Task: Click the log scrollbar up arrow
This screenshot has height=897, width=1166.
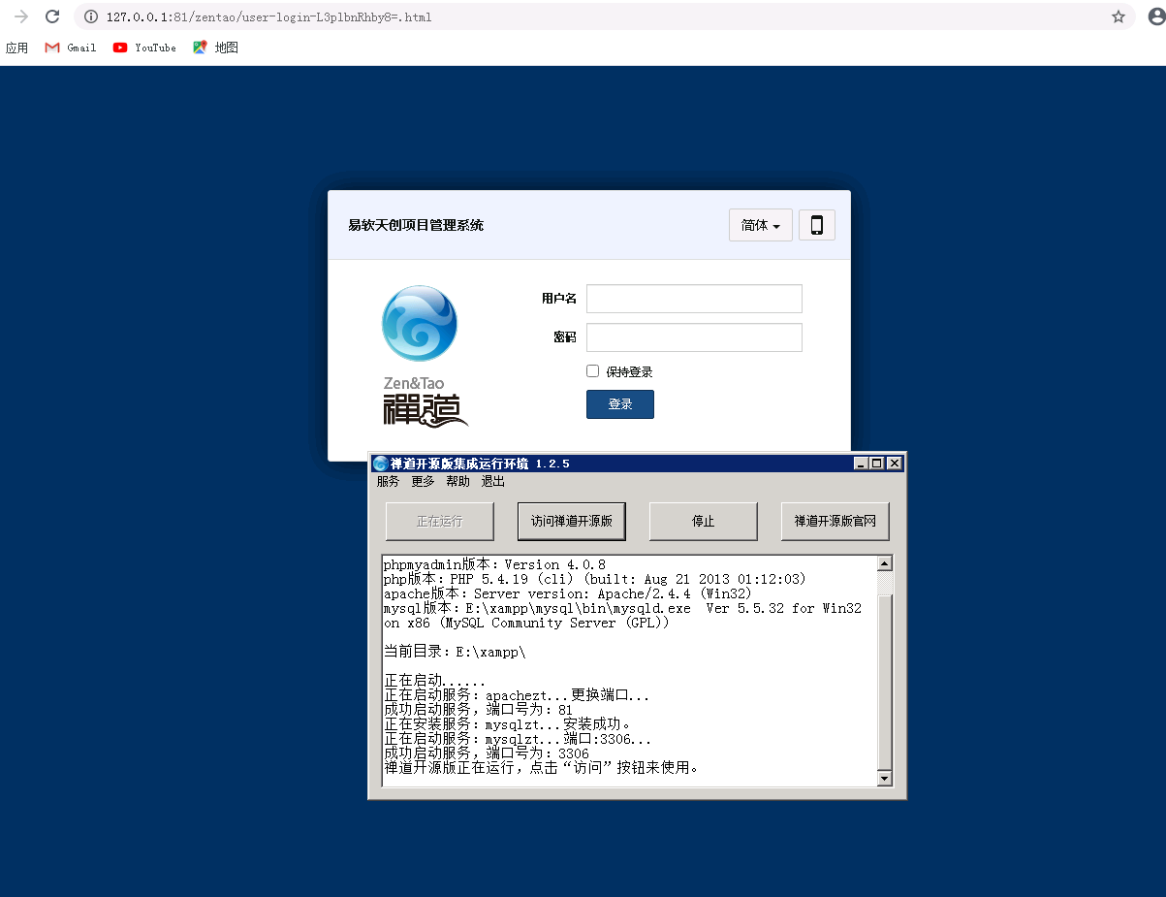Action: (884, 564)
